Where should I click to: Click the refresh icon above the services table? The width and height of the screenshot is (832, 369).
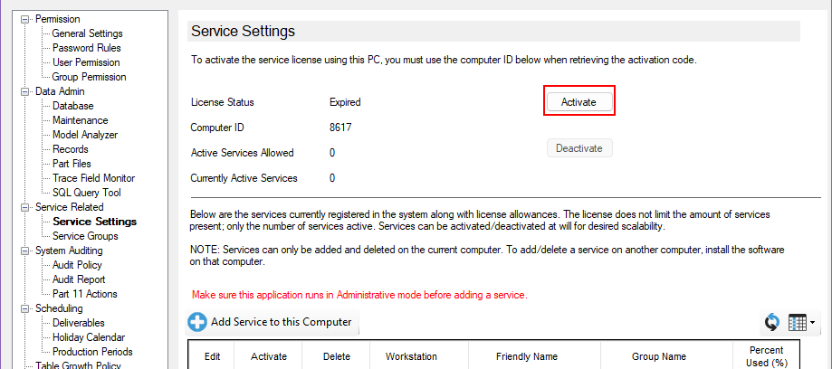[x=772, y=323]
